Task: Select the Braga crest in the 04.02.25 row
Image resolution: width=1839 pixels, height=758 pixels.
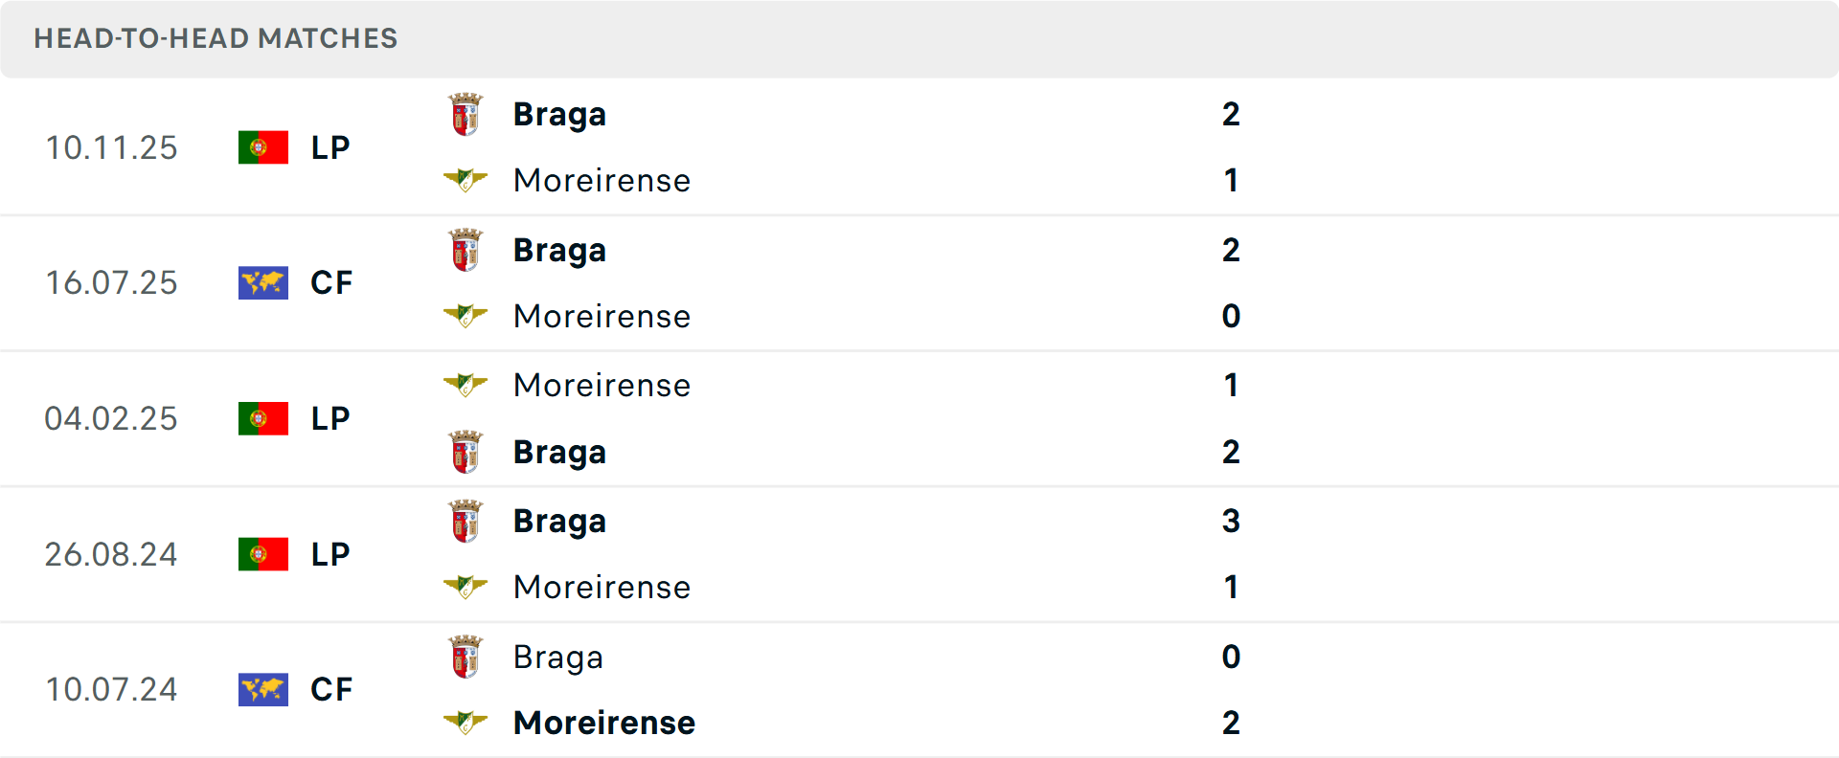Action: 466,451
